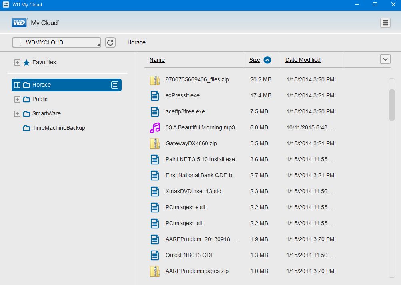Screen dimensions: 401x285
Task: Click the zip icon for GatewayDX4860.zip
Action: (x=155, y=144)
